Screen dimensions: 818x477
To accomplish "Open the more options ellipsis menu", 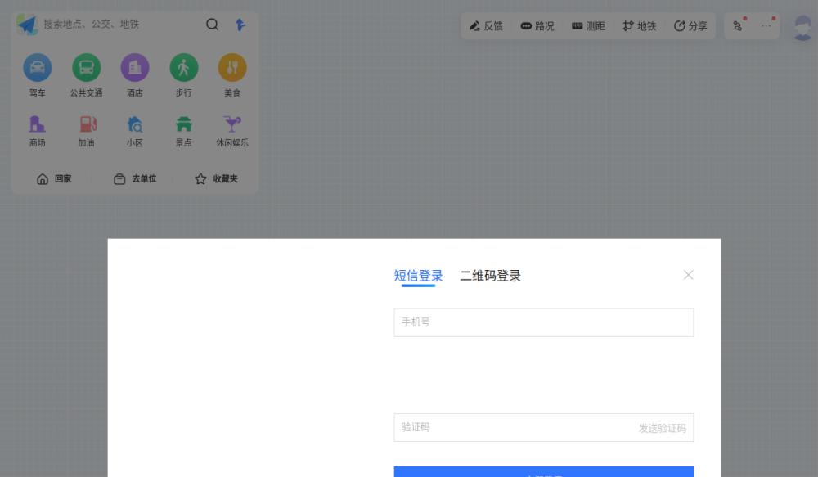I will coord(766,25).
